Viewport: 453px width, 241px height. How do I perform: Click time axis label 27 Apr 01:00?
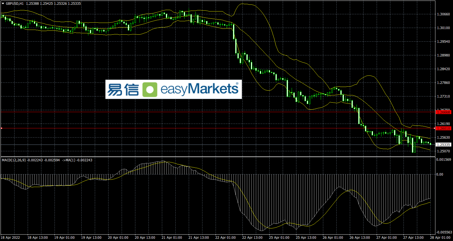coord(386,238)
